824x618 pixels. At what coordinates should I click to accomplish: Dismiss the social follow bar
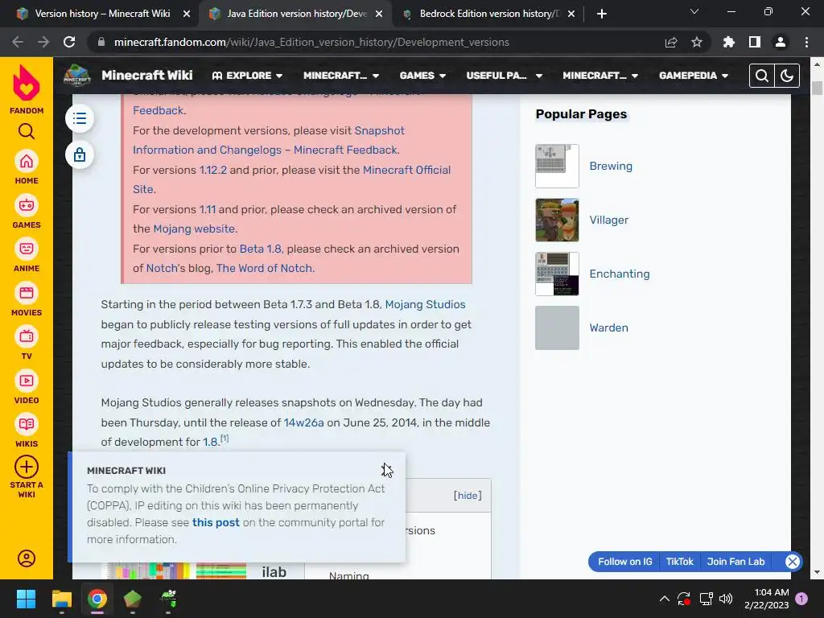[x=793, y=562]
